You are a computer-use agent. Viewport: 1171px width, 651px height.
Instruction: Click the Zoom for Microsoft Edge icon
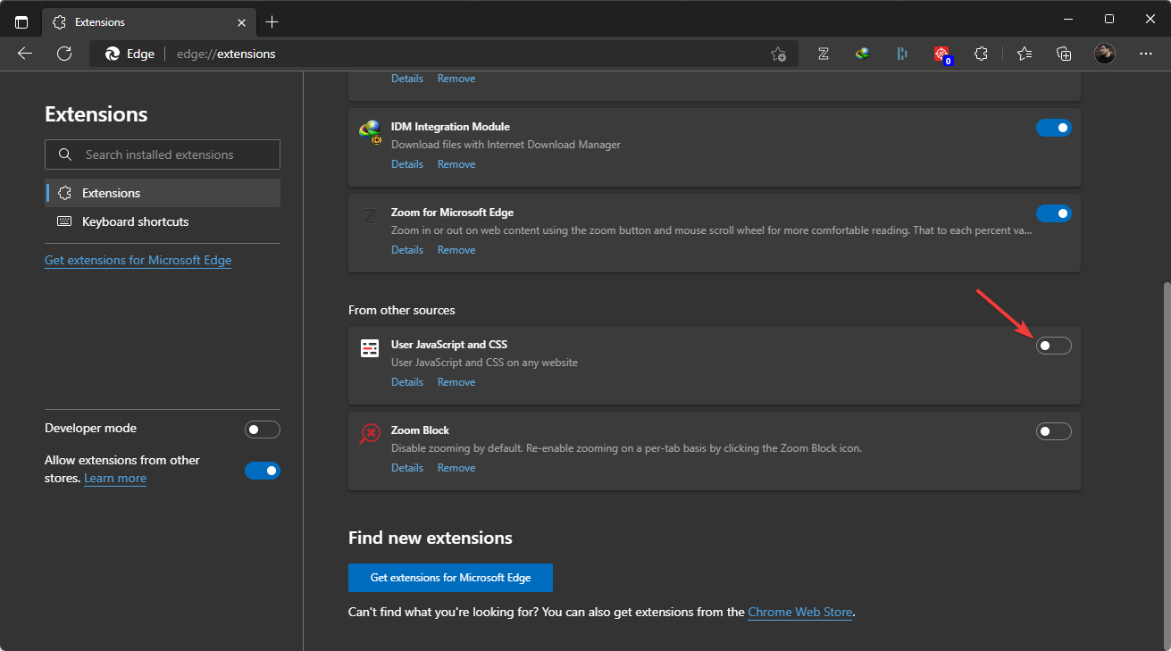369,216
